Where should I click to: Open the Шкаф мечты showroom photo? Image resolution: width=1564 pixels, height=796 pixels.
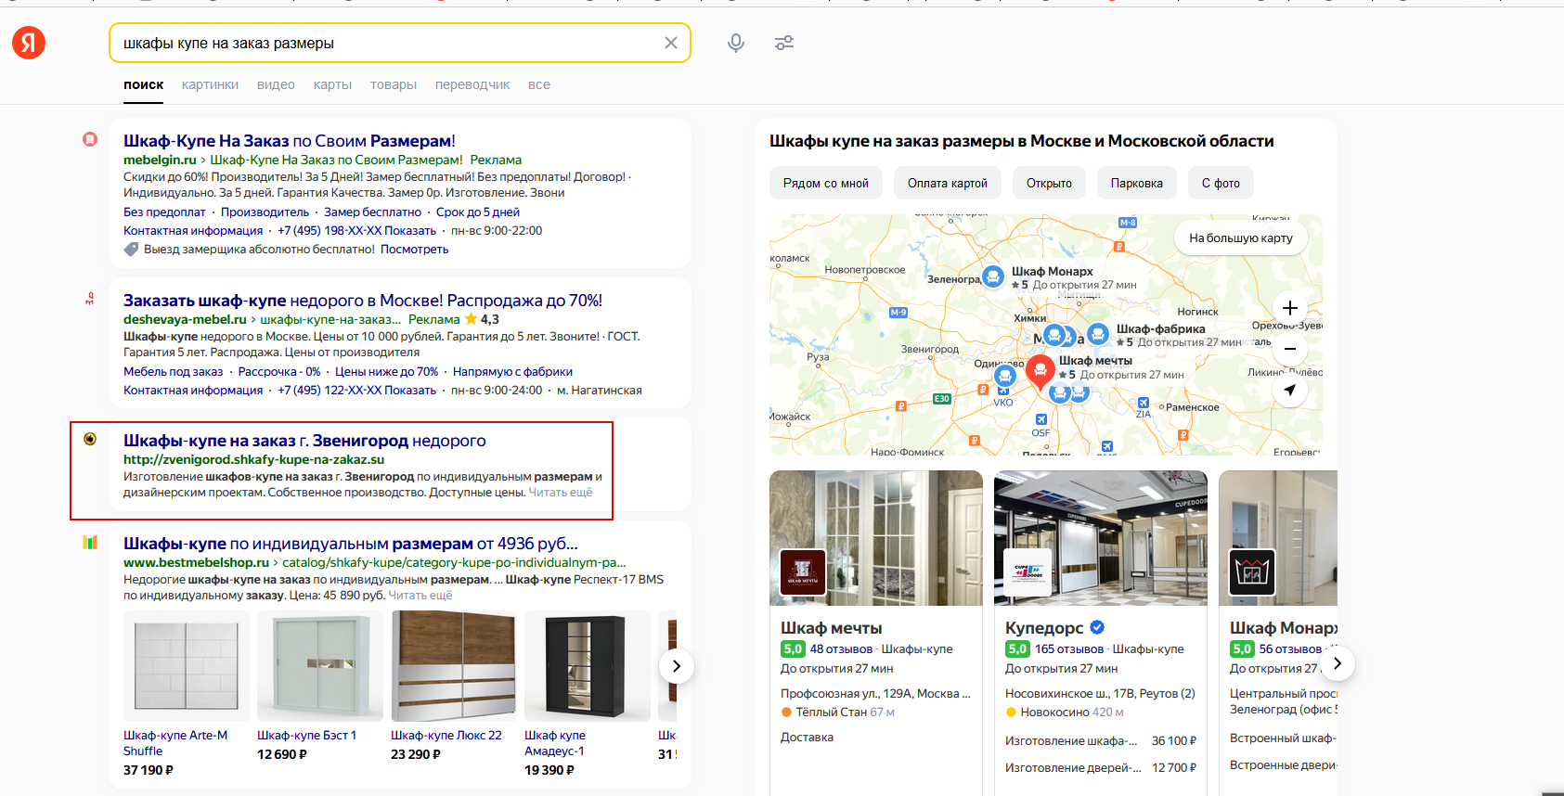pyautogui.click(x=876, y=538)
